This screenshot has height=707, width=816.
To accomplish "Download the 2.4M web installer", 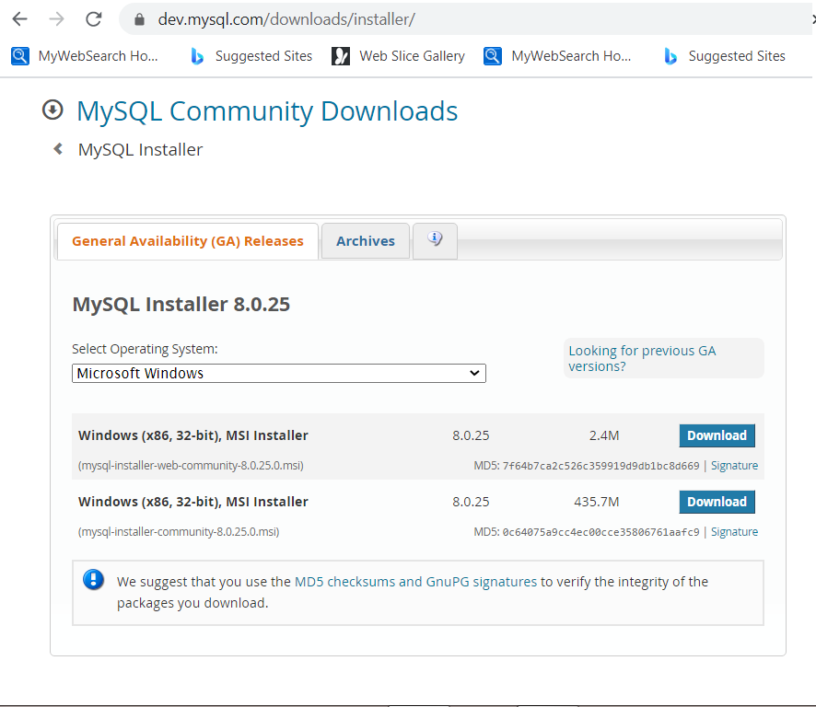I will point(717,435).
